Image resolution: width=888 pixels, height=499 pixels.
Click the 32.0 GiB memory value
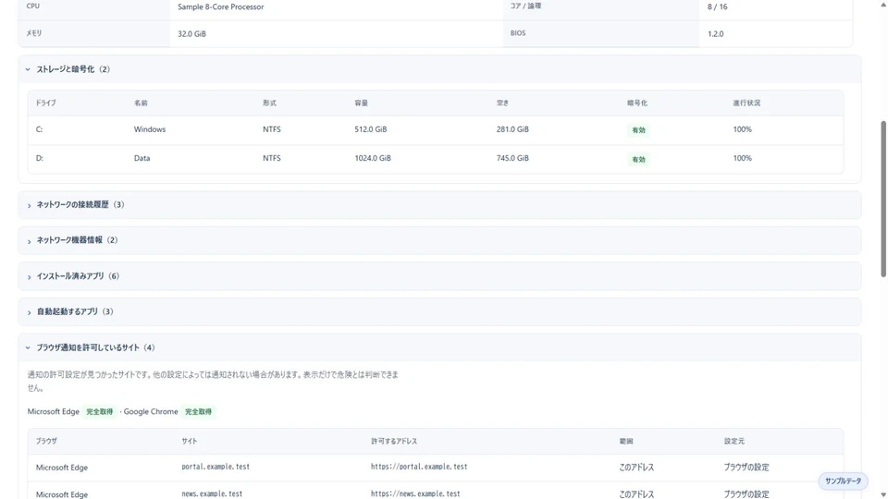[192, 34]
